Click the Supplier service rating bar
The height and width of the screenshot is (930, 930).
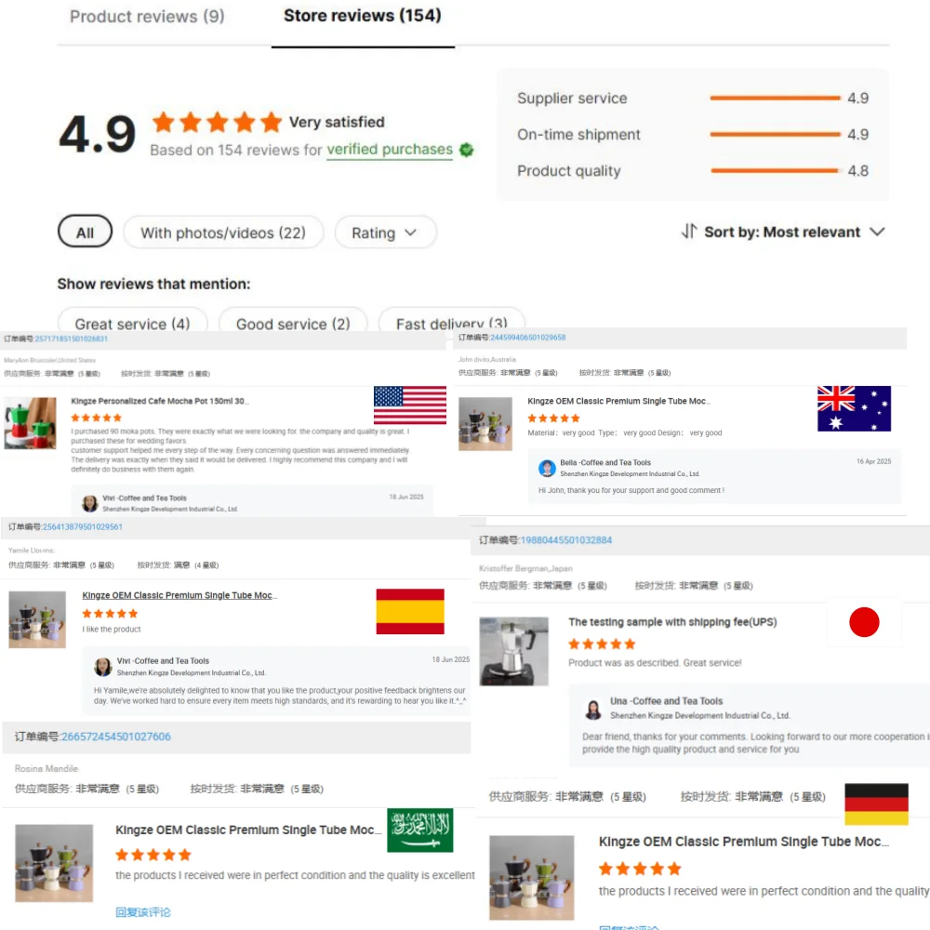click(x=775, y=98)
